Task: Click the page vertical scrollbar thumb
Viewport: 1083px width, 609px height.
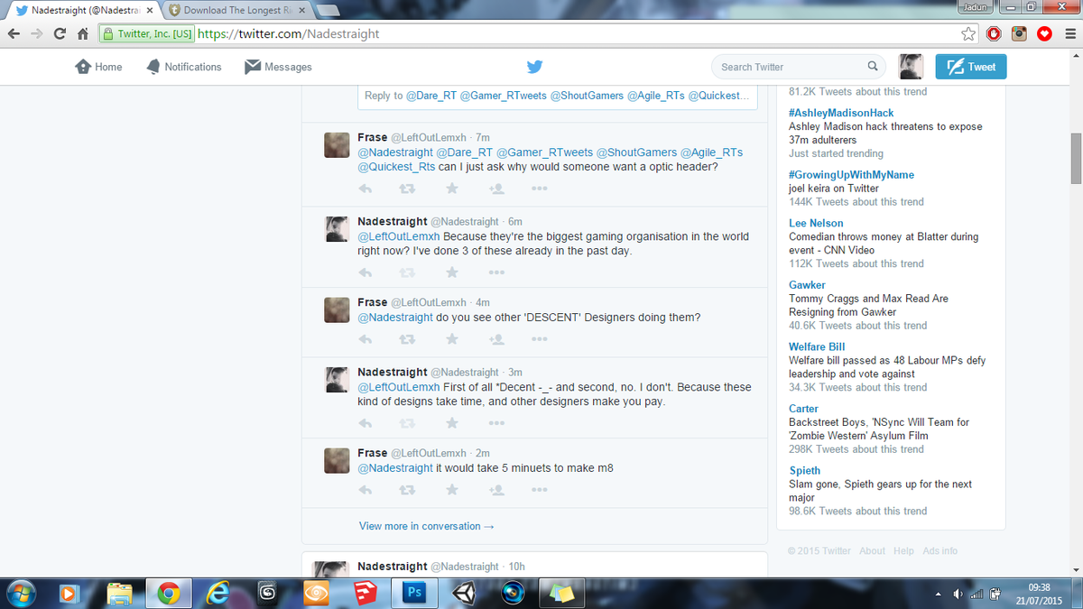Action: [1075, 158]
